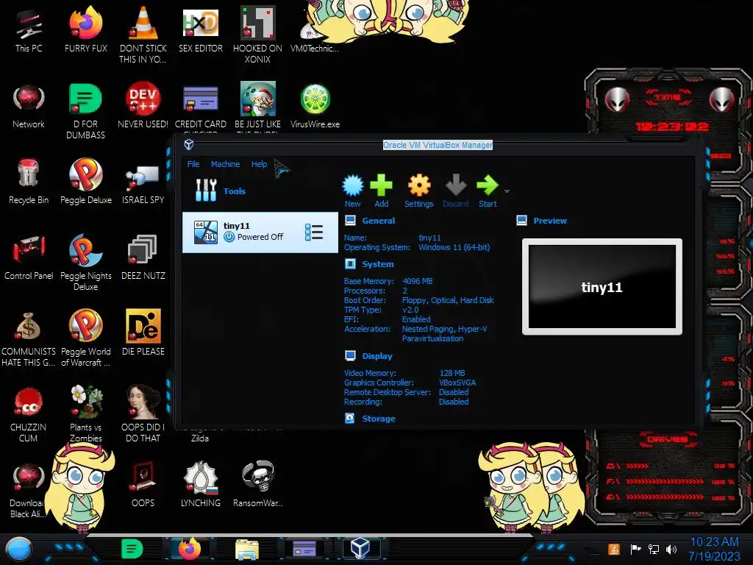
Task: Select the RansomWar skull desktop icon
Action: pos(258,485)
